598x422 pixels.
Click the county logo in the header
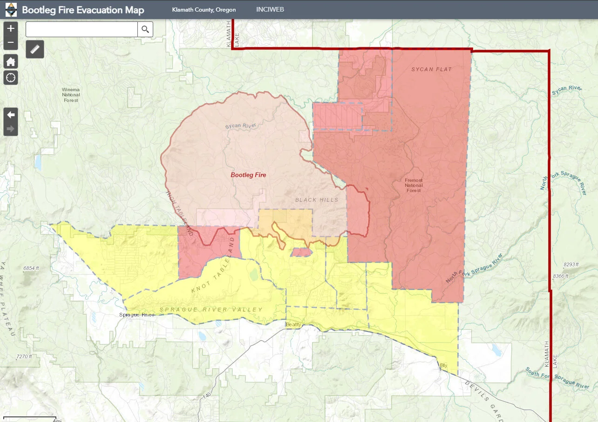coord(11,9)
